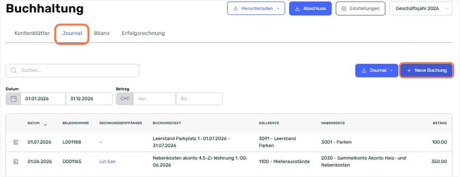Click the CHF currency prefix
This screenshot has width=460, height=177.
click(x=125, y=99)
